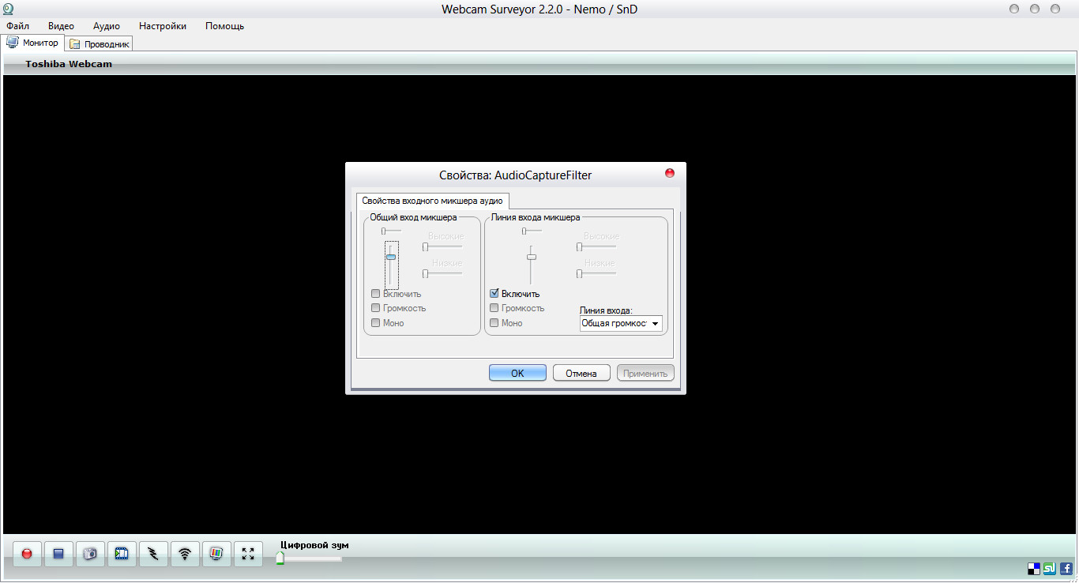Open the Видео menu
This screenshot has width=1079, height=583.
(61, 26)
